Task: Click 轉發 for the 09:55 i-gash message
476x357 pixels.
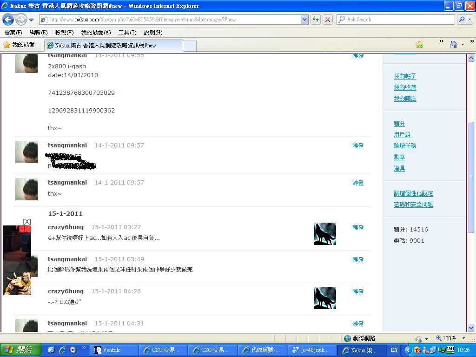Action: point(358,56)
